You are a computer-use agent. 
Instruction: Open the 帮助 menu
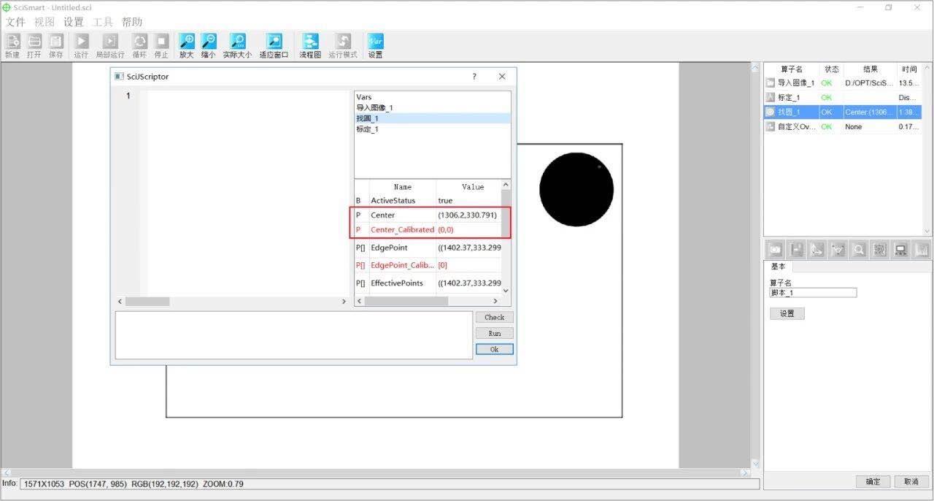[x=132, y=22]
